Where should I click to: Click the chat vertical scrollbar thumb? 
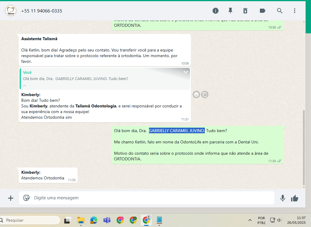click(304, 148)
